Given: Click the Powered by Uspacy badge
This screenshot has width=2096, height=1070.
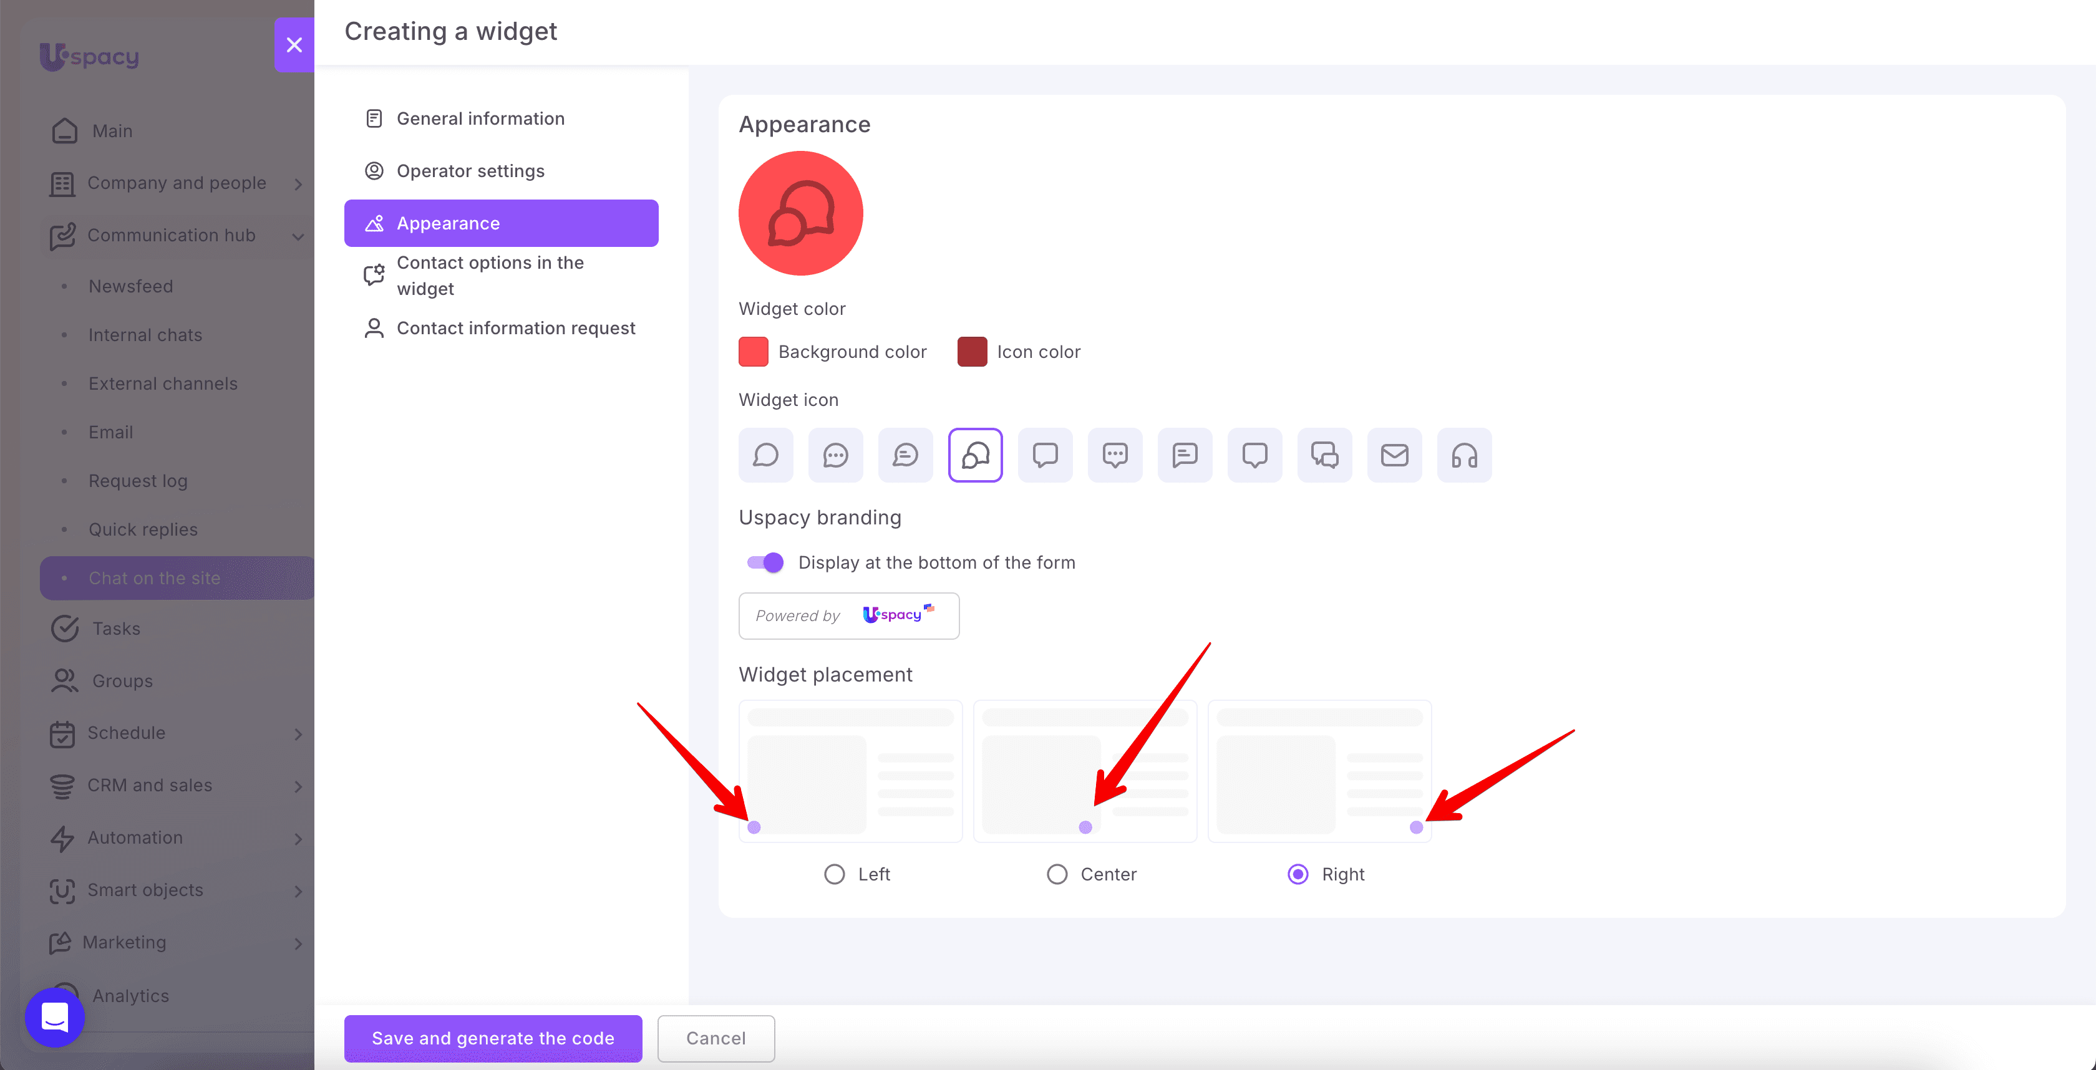Looking at the screenshot, I should pos(848,615).
